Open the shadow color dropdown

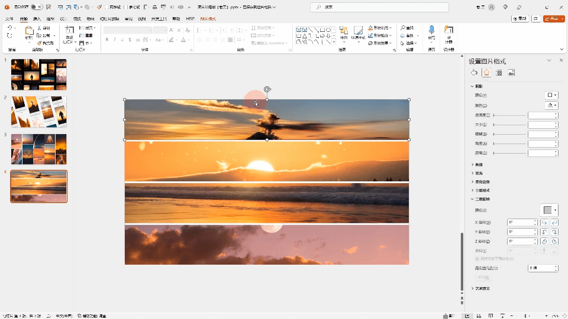(551, 105)
